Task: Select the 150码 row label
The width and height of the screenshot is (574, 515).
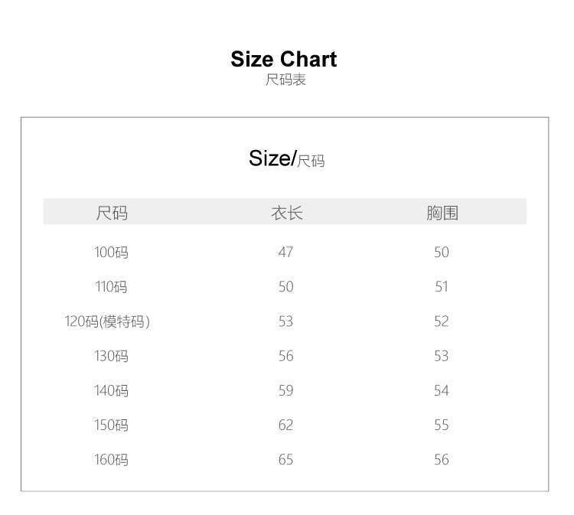Action: (x=112, y=425)
